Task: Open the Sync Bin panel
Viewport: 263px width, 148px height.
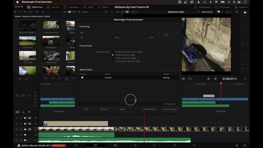Action: 53,7
